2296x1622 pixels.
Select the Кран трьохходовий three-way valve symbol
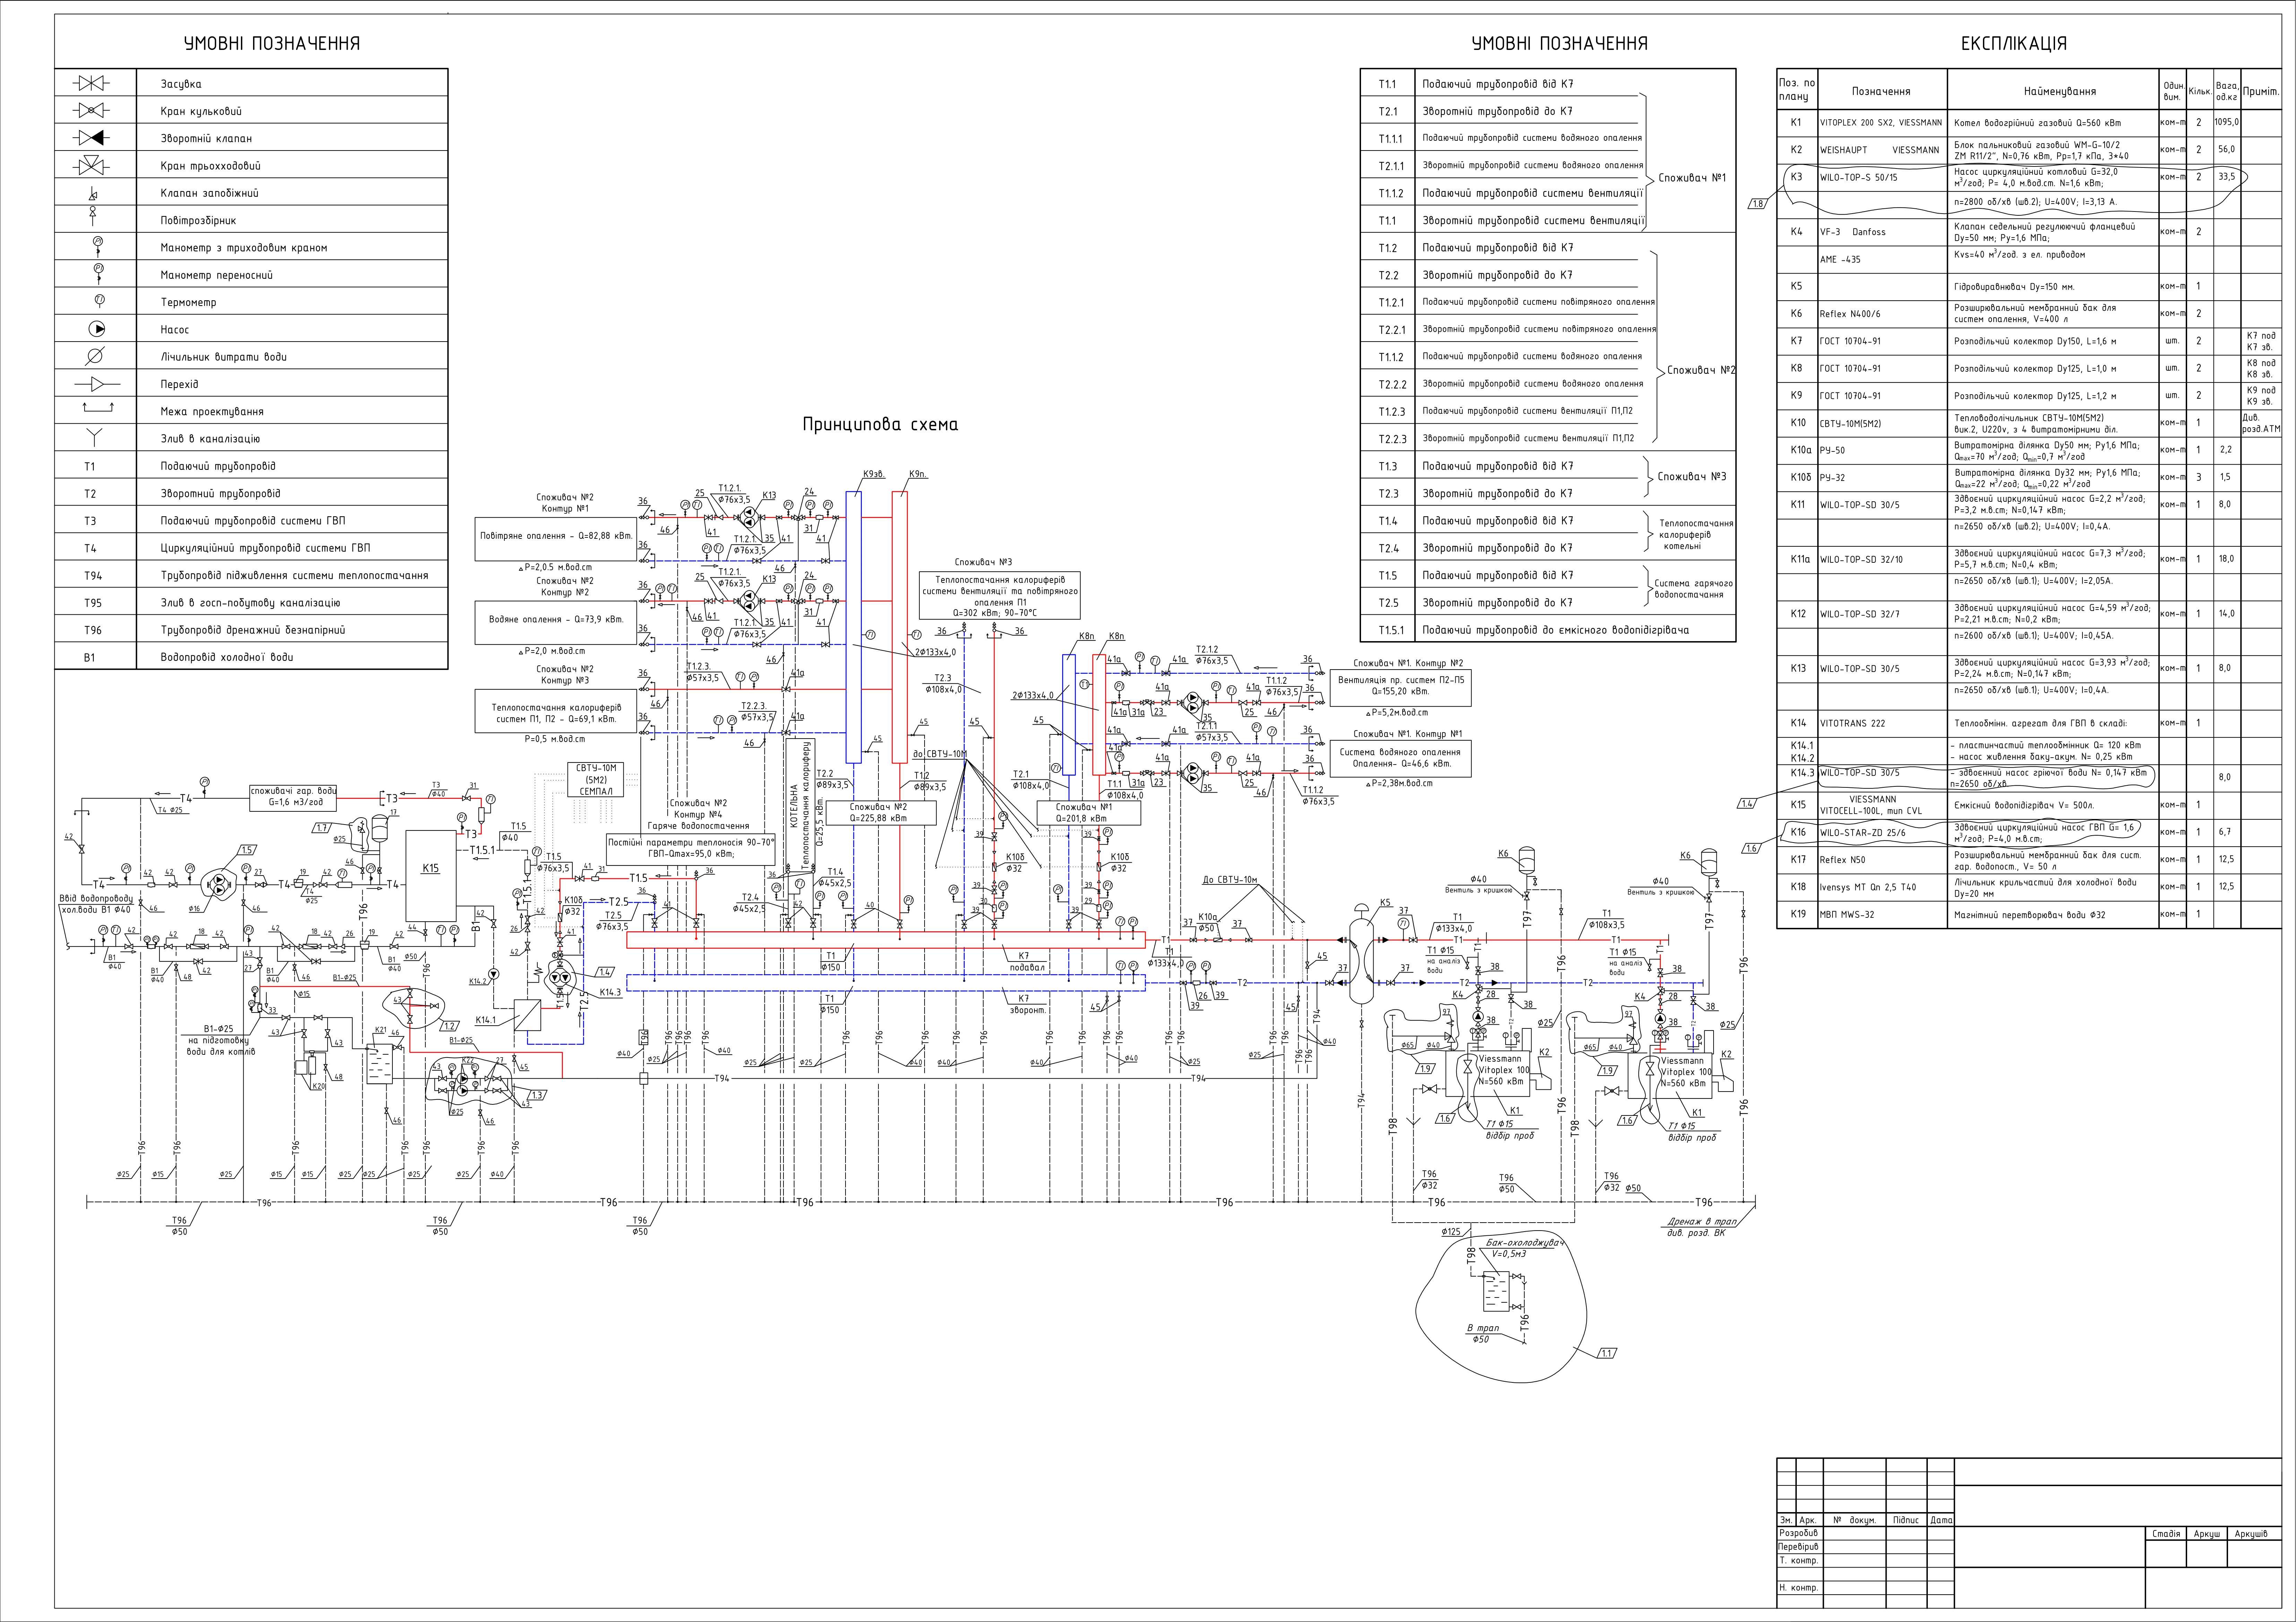pyautogui.click(x=91, y=166)
